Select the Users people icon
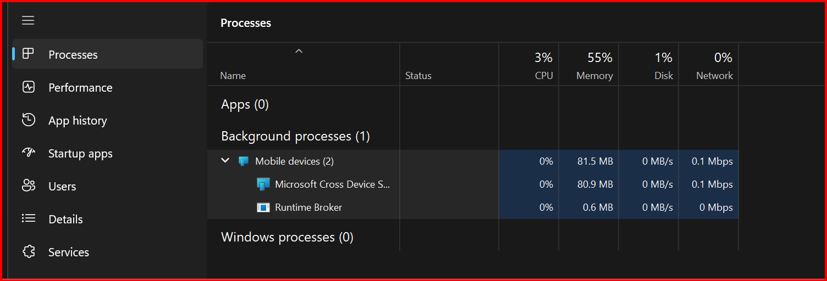Image resolution: width=827 pixels, height=281 pixels. [x=28, y=186]
